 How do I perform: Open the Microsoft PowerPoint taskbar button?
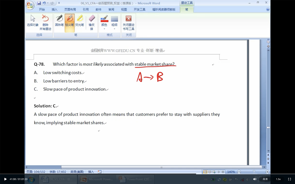(x=97, y=179)
